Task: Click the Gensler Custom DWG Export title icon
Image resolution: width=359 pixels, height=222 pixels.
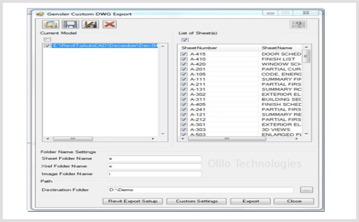Action: click(40, 14)
